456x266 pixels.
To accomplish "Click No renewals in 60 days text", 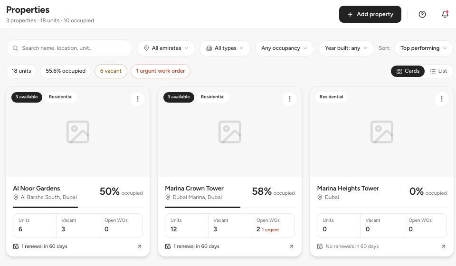I will coord(352,246).
